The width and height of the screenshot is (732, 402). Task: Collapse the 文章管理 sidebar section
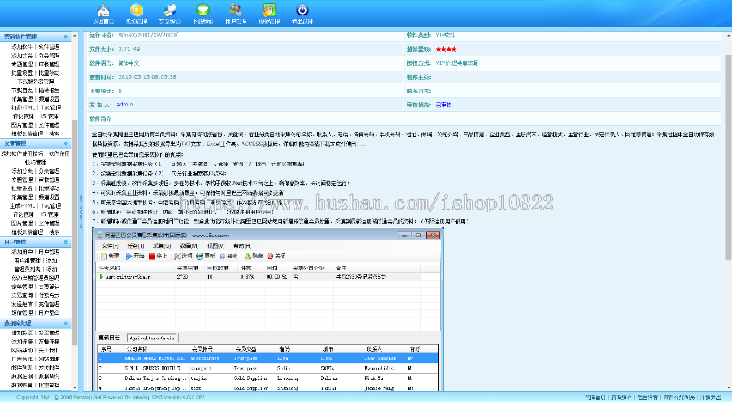(x=66, y=144)
